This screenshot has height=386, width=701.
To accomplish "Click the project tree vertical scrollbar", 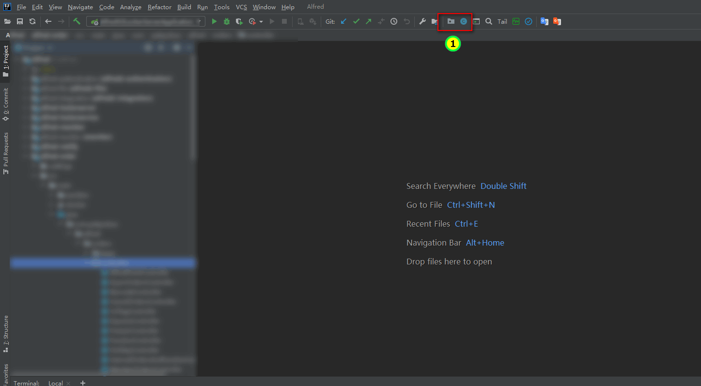I will click(193, 107).
